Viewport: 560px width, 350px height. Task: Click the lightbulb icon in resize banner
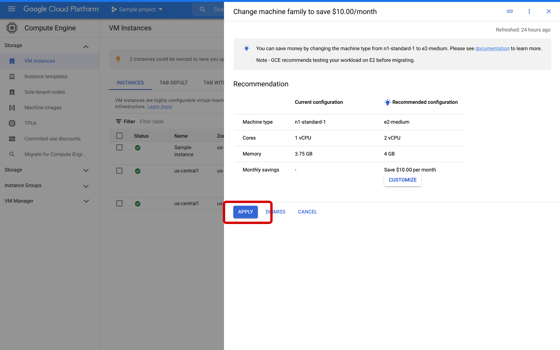pyautogui.click(x=118, y=59)
